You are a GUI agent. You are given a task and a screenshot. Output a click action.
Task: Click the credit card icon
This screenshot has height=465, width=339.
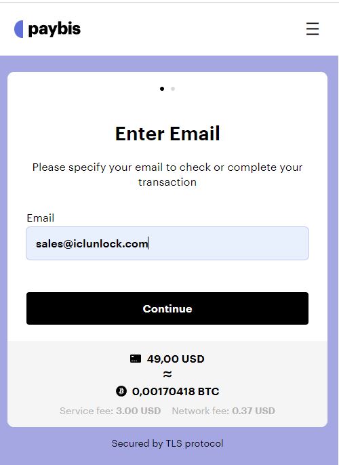click(136, 359)
